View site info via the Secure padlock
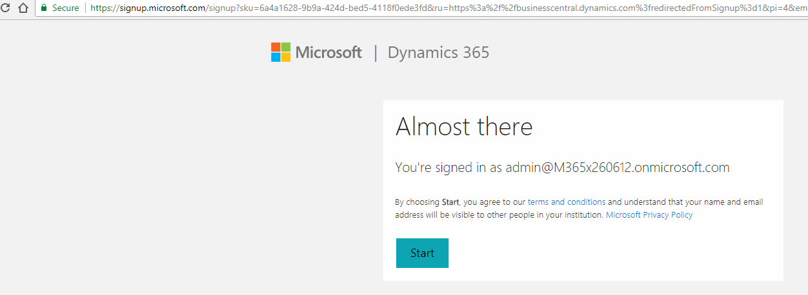The height and width of the screenshot is (295, 808). pos(59,8)
